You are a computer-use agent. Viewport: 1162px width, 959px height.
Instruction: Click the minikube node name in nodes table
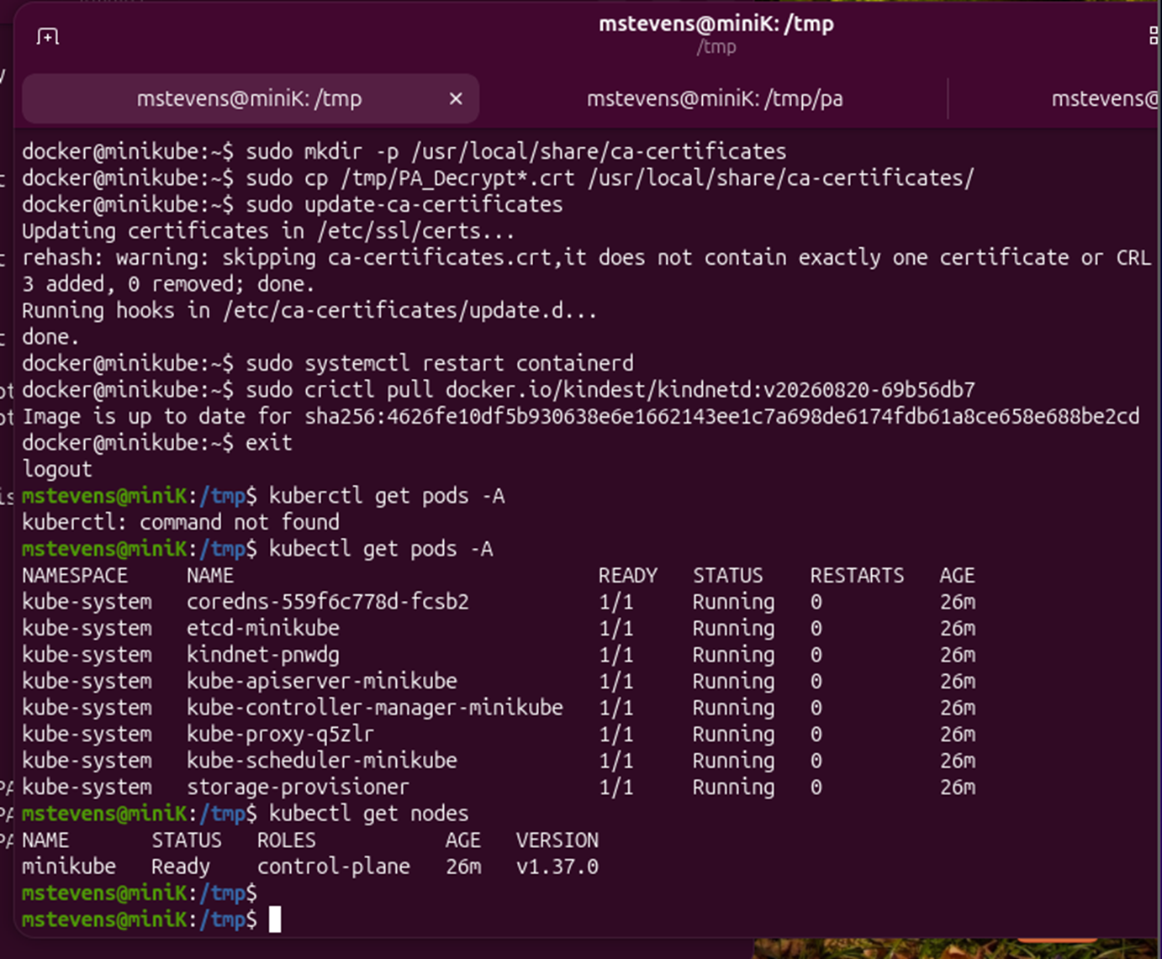tap(69, 867)
